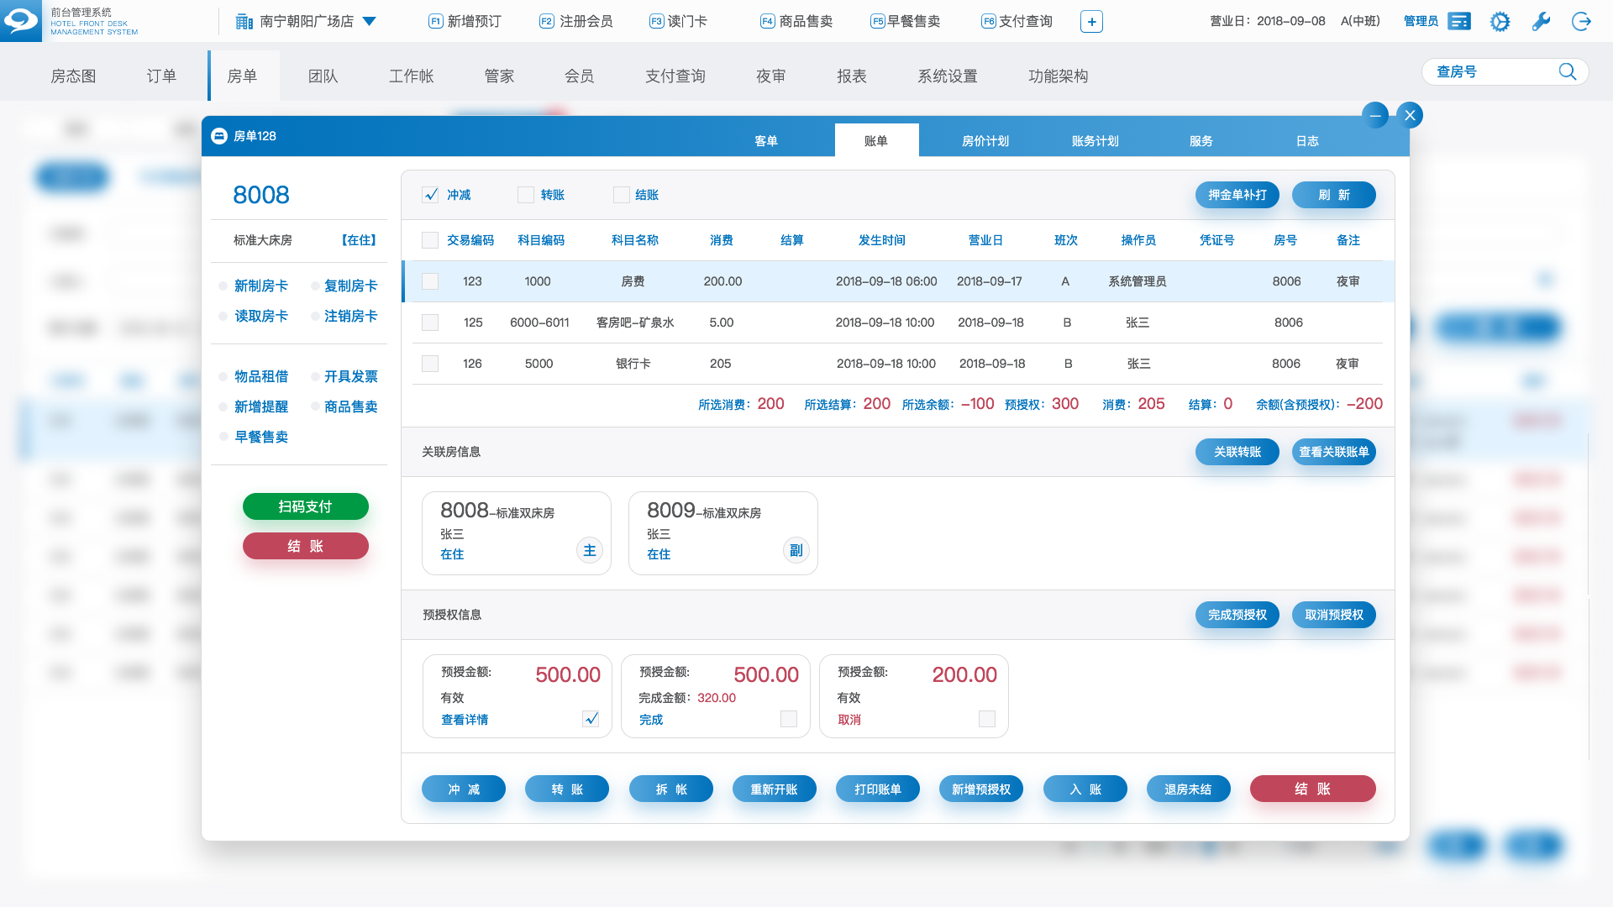1613x907 pixels.
Task: Toggle the select-all checkbox beside 交易编码
Action: (430, 240)
